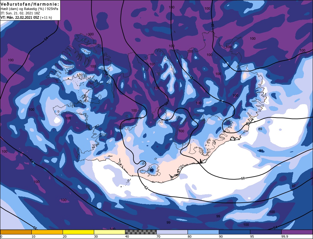
Task: Click the checkered gray 40–70 legend swatch
Action: tap(141, 232)
